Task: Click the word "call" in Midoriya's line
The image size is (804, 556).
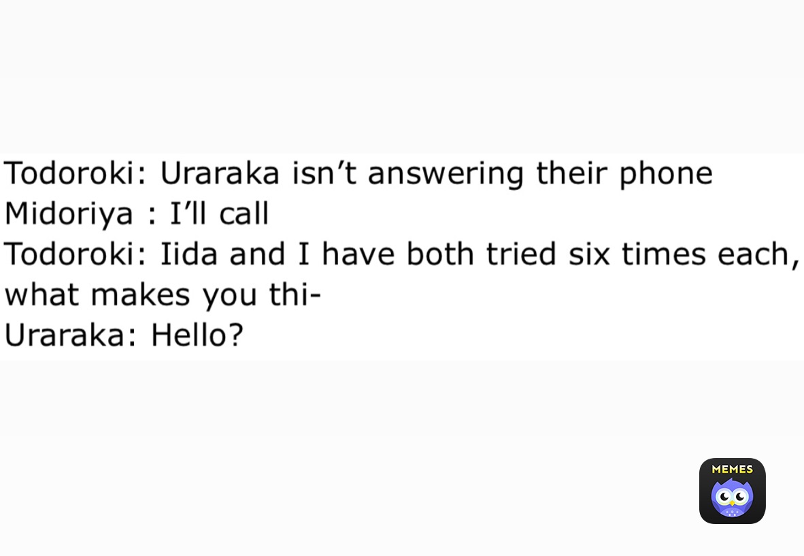Action: [244, 214]
